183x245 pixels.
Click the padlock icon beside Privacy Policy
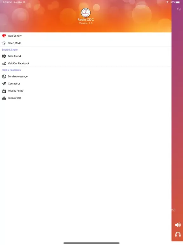[x=4, y=91]
